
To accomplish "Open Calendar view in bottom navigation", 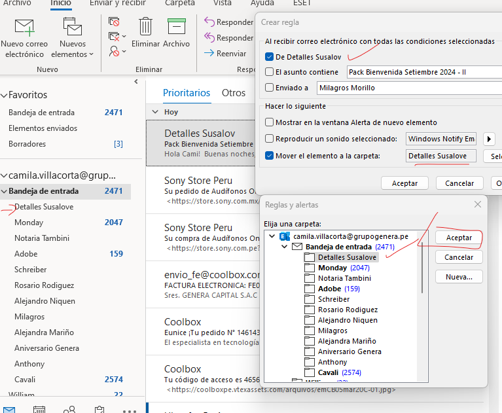I will pos(39,410).
